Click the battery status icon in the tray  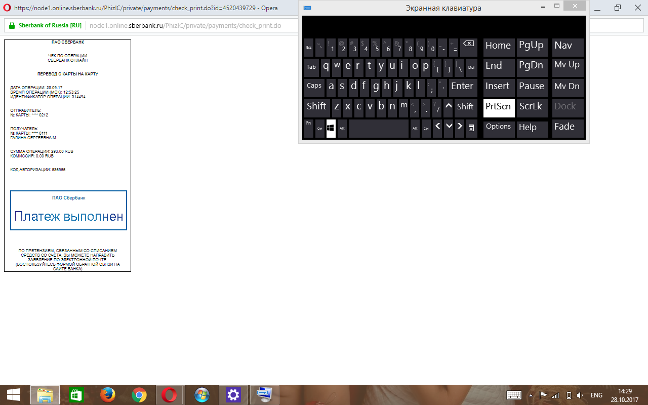coord(569,395)
